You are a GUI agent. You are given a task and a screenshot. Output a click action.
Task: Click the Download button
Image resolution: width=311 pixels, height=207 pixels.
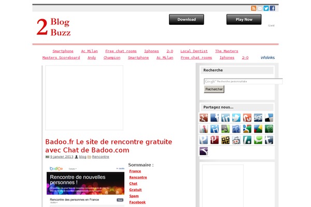[x=187, y=20]
